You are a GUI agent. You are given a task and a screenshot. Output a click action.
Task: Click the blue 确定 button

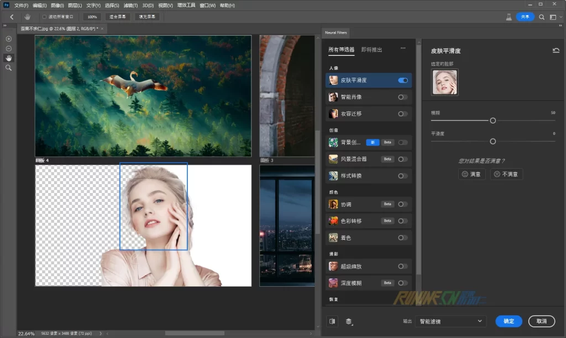click(509, 321)
